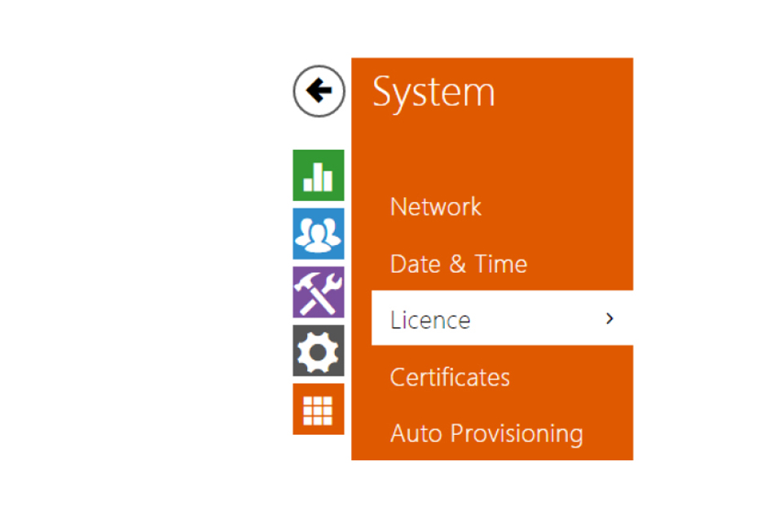Click the rightward arrow beside Licence

coord(609,319)
